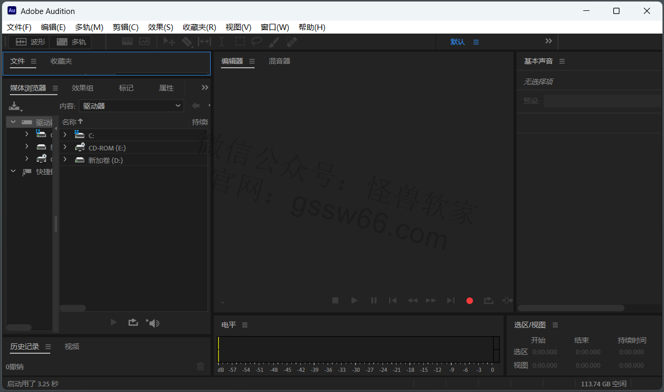Click the Import file icon in media browser
This screenshot has width=664, height=392.
click(14, 106)
